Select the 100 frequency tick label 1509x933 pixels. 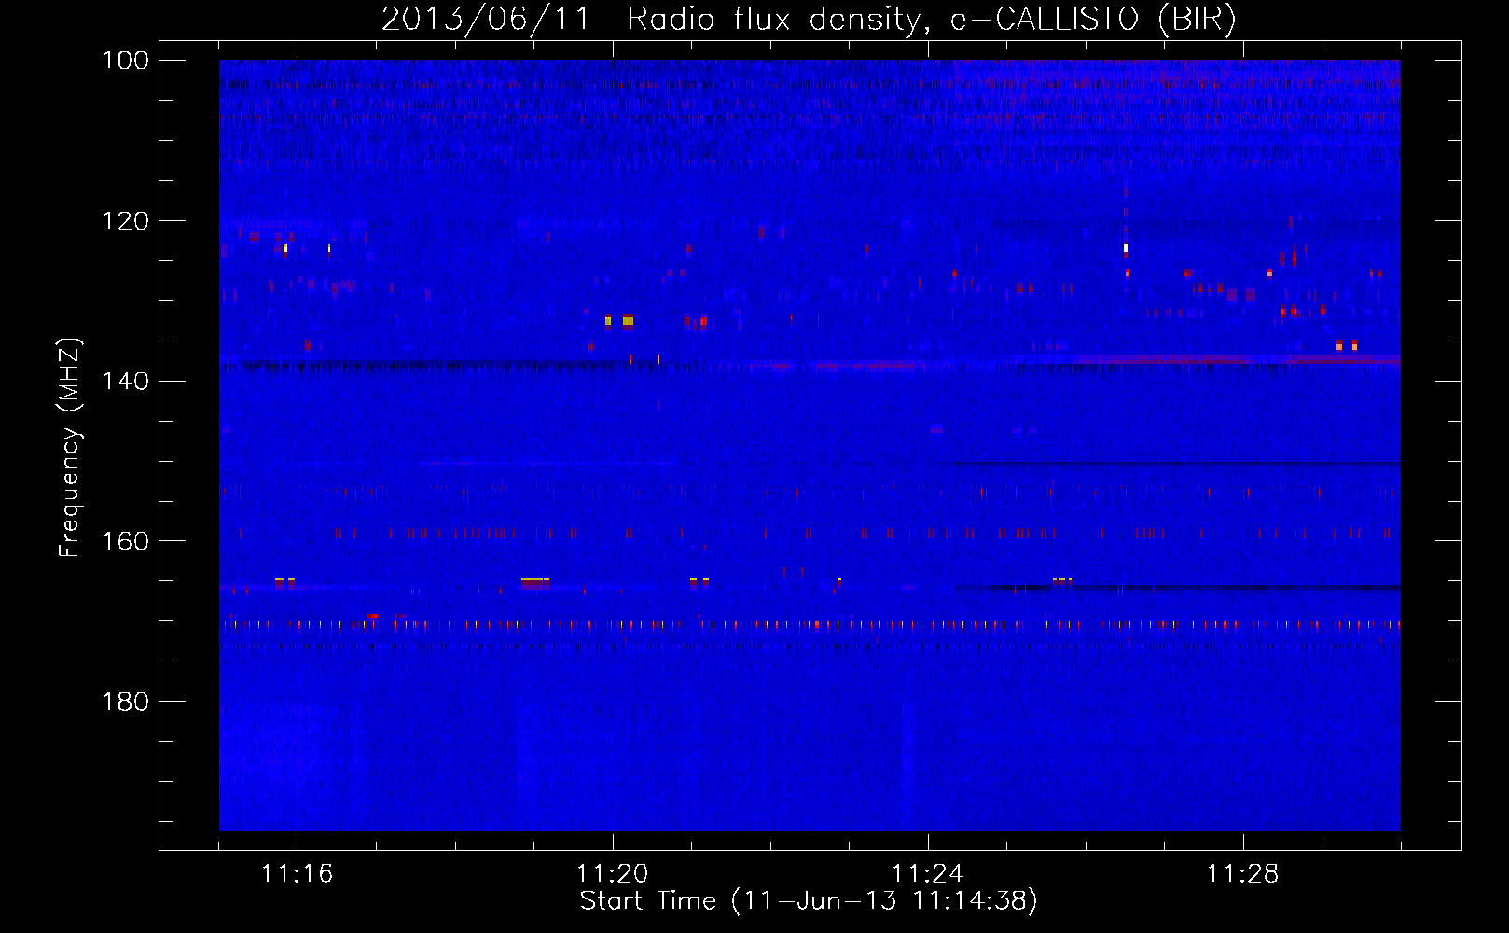tap(125, 61)
